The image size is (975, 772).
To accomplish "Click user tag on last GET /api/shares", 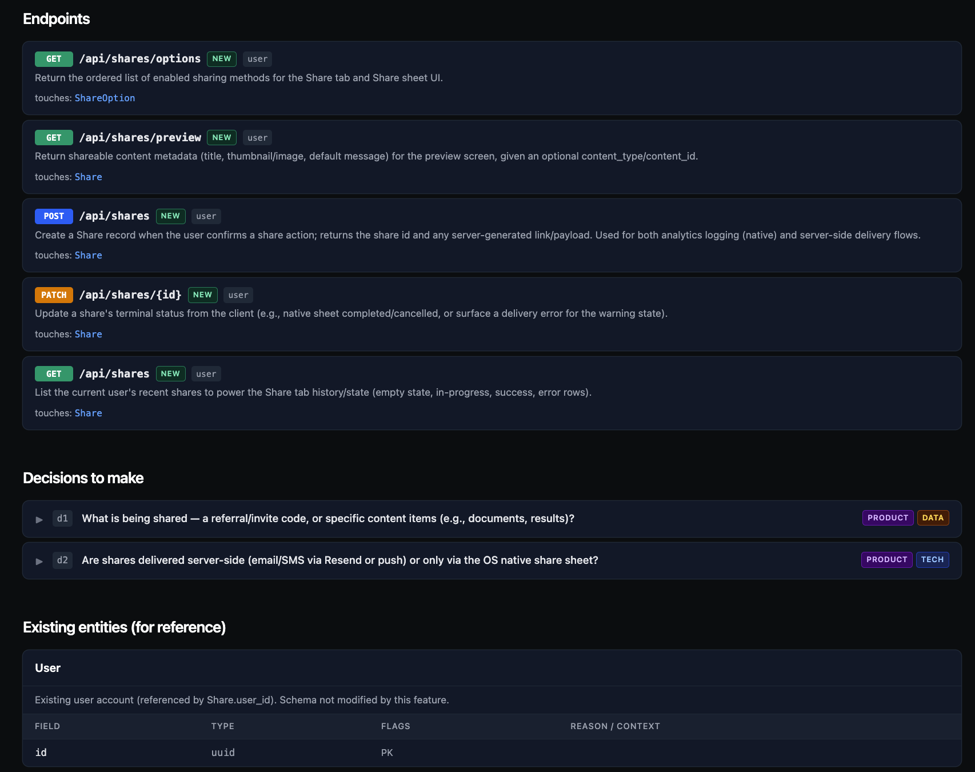I will 206,374.
